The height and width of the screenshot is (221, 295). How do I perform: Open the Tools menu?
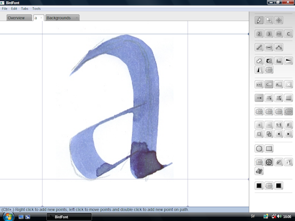coord(36,9)
